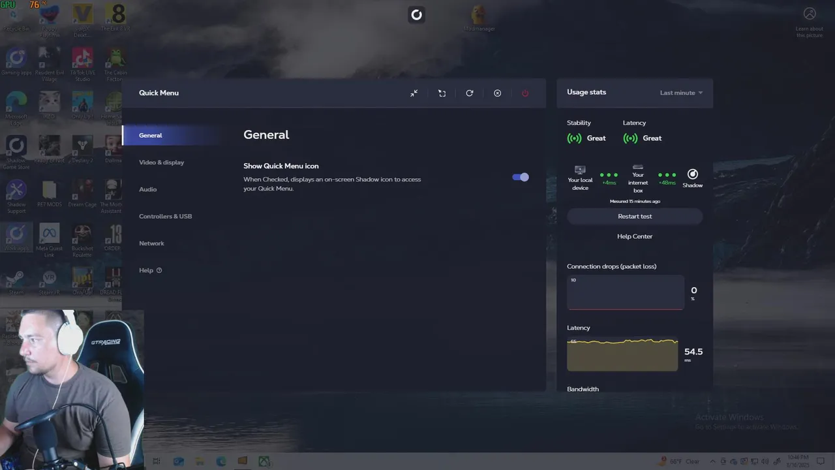The image size is (835, 470).
Task: Select the Buckshot Roulette desktop icon
Action: click(x=82, y=240)
